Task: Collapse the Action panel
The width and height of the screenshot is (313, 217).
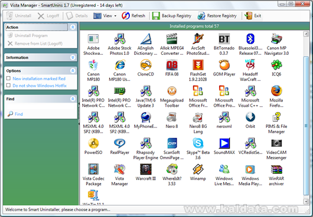Action: pyautogui.click(x=73, y=27)
